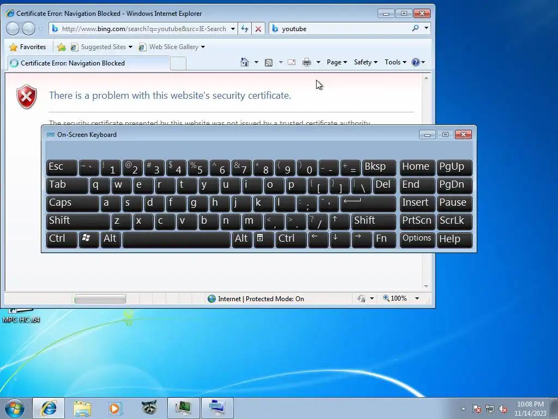
Task: Toggle the ScrLk key
Action: click(454, 222)
